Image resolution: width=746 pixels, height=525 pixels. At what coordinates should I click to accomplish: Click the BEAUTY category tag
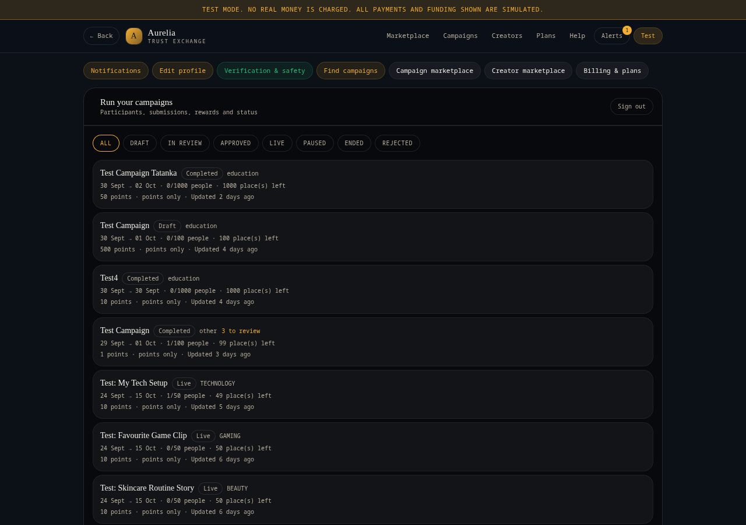click(237, 489)
